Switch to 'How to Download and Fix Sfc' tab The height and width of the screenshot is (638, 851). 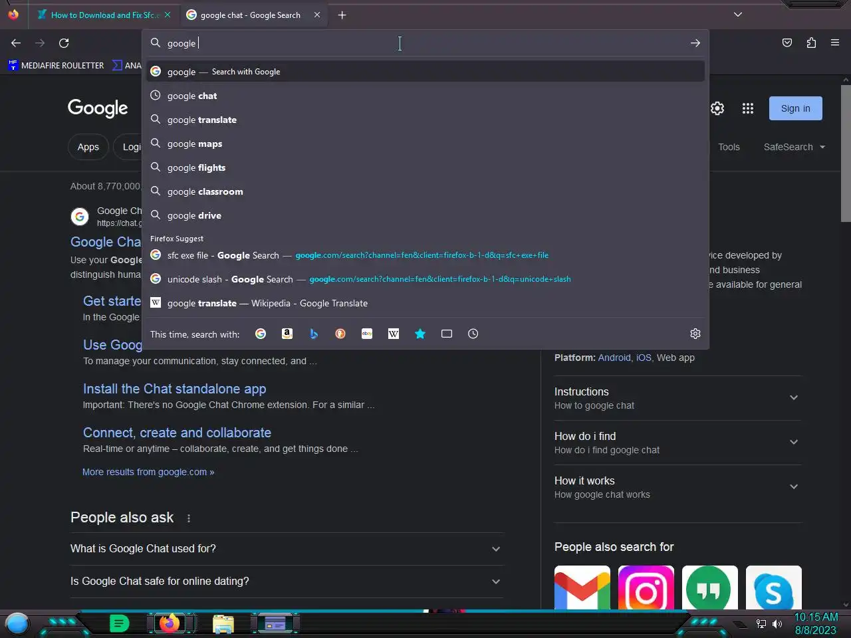pyautogui.click(x=104, y=15)
